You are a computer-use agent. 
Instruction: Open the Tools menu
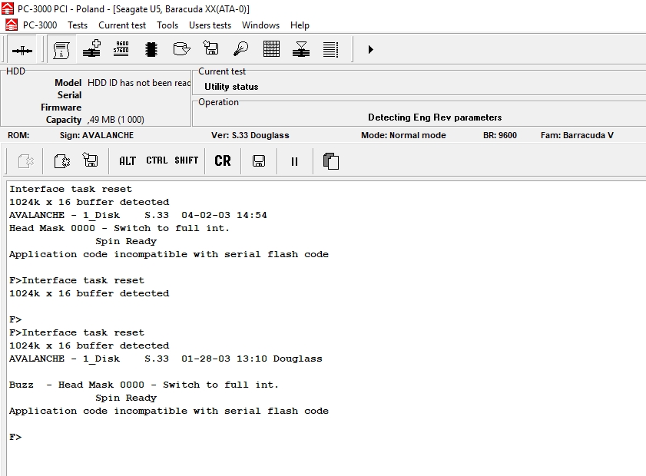[167, 25]
